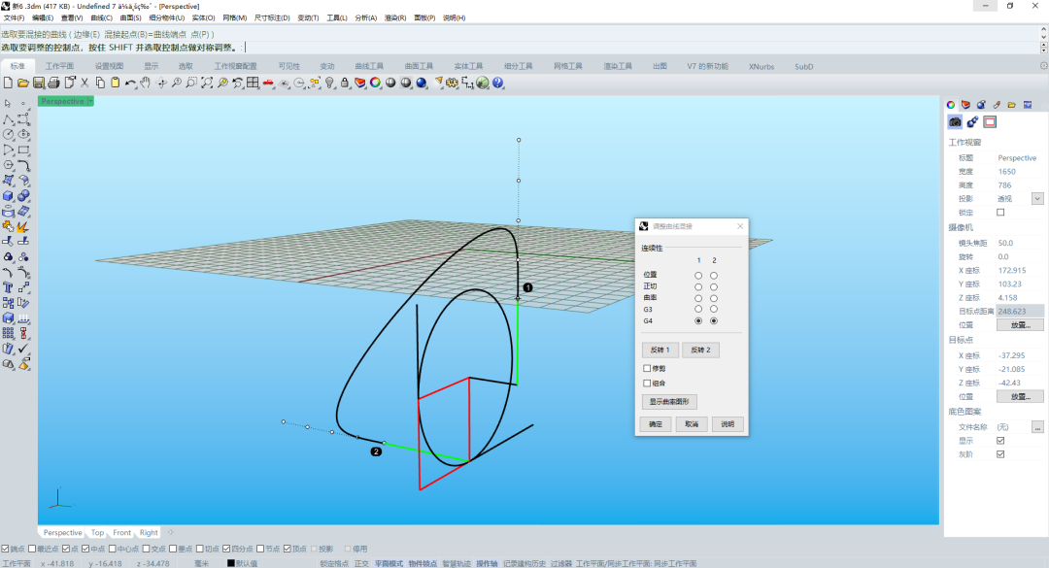Click the light bulb Hide objects icon
The height and width of the screenshot is (568, 1049).
point(329,83)
